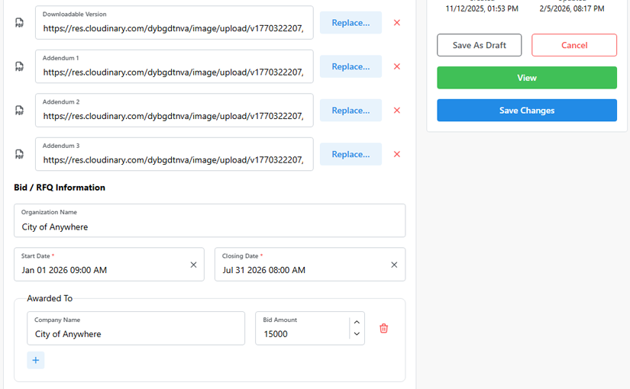
Task: Focus the Addendum 2 URL field
Action: pos(174,111)
